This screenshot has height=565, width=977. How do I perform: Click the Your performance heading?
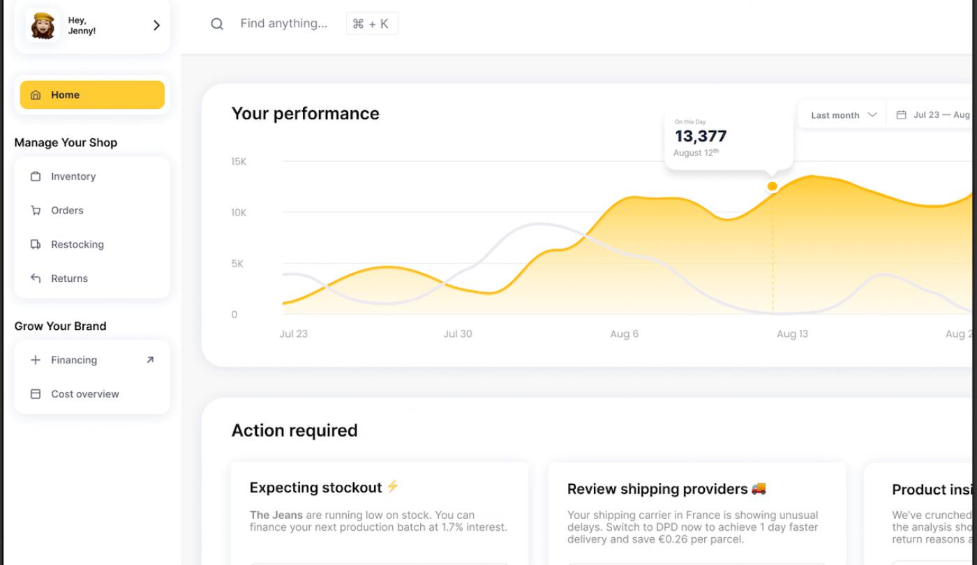(306, 114)
